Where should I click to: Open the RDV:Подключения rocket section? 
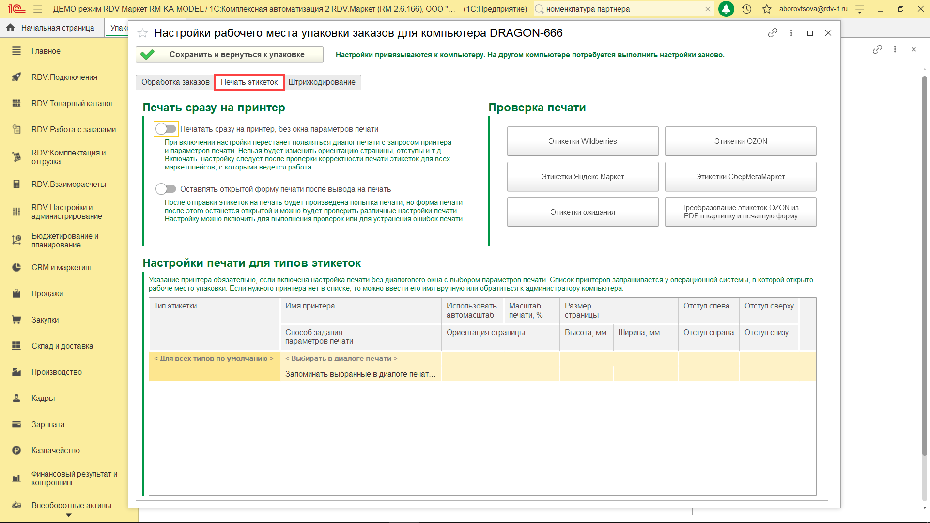[64, 77]
